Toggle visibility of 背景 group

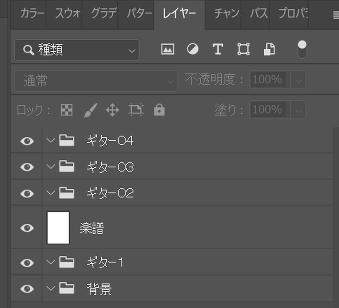point(27,289)
